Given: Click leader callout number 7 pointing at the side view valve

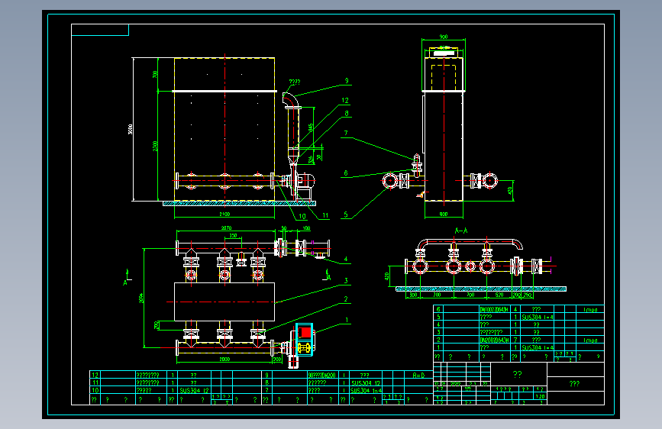Looking at the screenshot, I should tap(346, 133).
